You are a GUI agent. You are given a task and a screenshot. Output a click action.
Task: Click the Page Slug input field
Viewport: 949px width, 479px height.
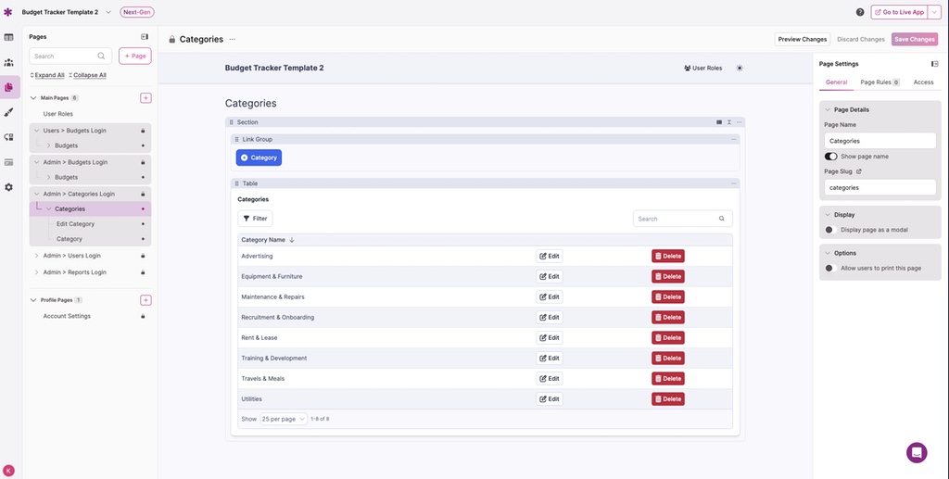tap(879, 187)
